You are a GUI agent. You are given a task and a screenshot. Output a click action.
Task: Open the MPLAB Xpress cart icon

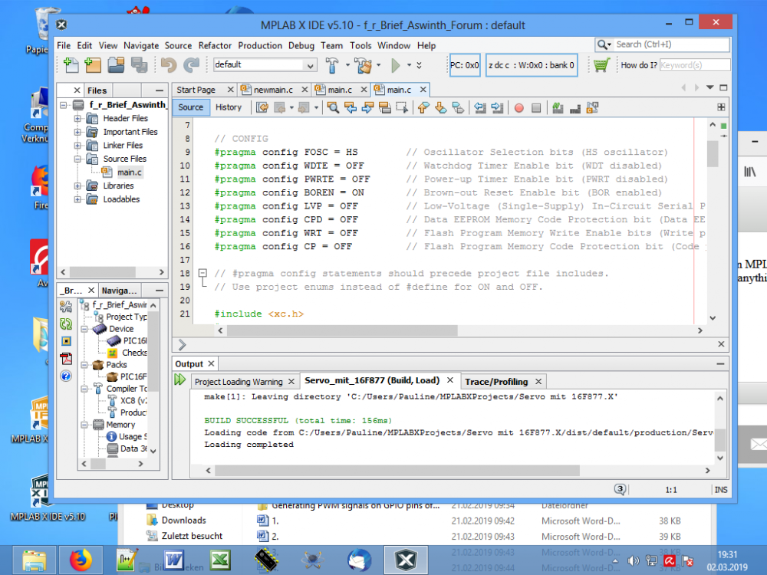[603, 65]
